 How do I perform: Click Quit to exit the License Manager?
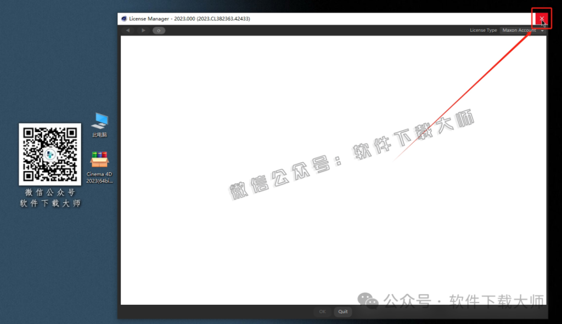pyautogui.click(x=342, y=311)
